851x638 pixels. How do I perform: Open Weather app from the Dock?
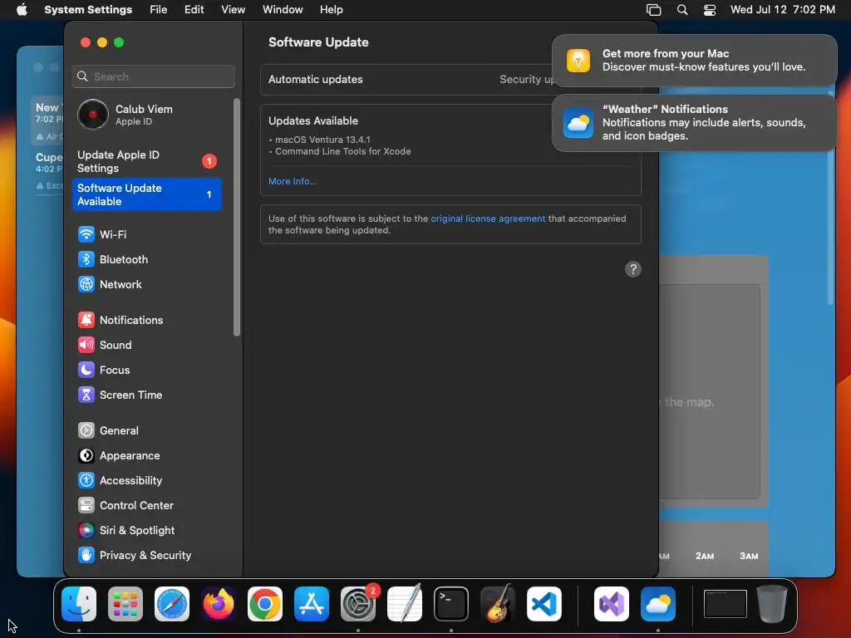[x=658, y=604]
